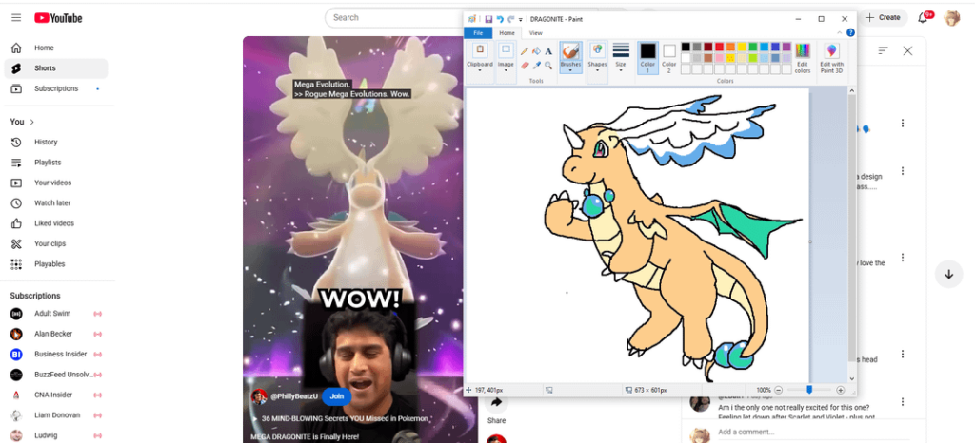Open comments sort options icon

pos(883,51)
